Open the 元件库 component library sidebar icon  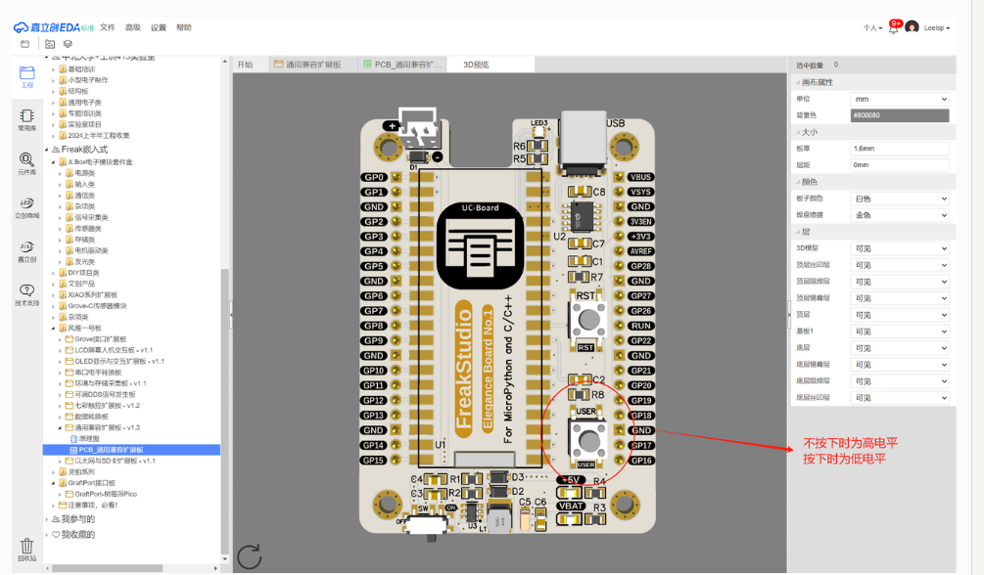(27, 163)
